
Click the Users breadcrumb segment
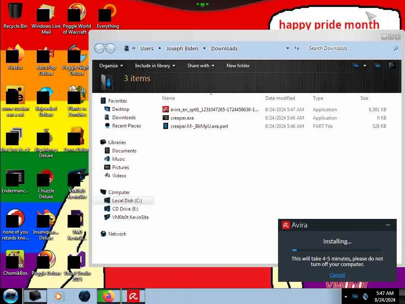pos(147,48)
